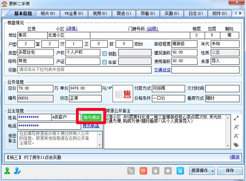The width and height of the screenshot is (246, 181).
Task: Click the 保密备注 scrollbar up arrow
Action: 100,134
